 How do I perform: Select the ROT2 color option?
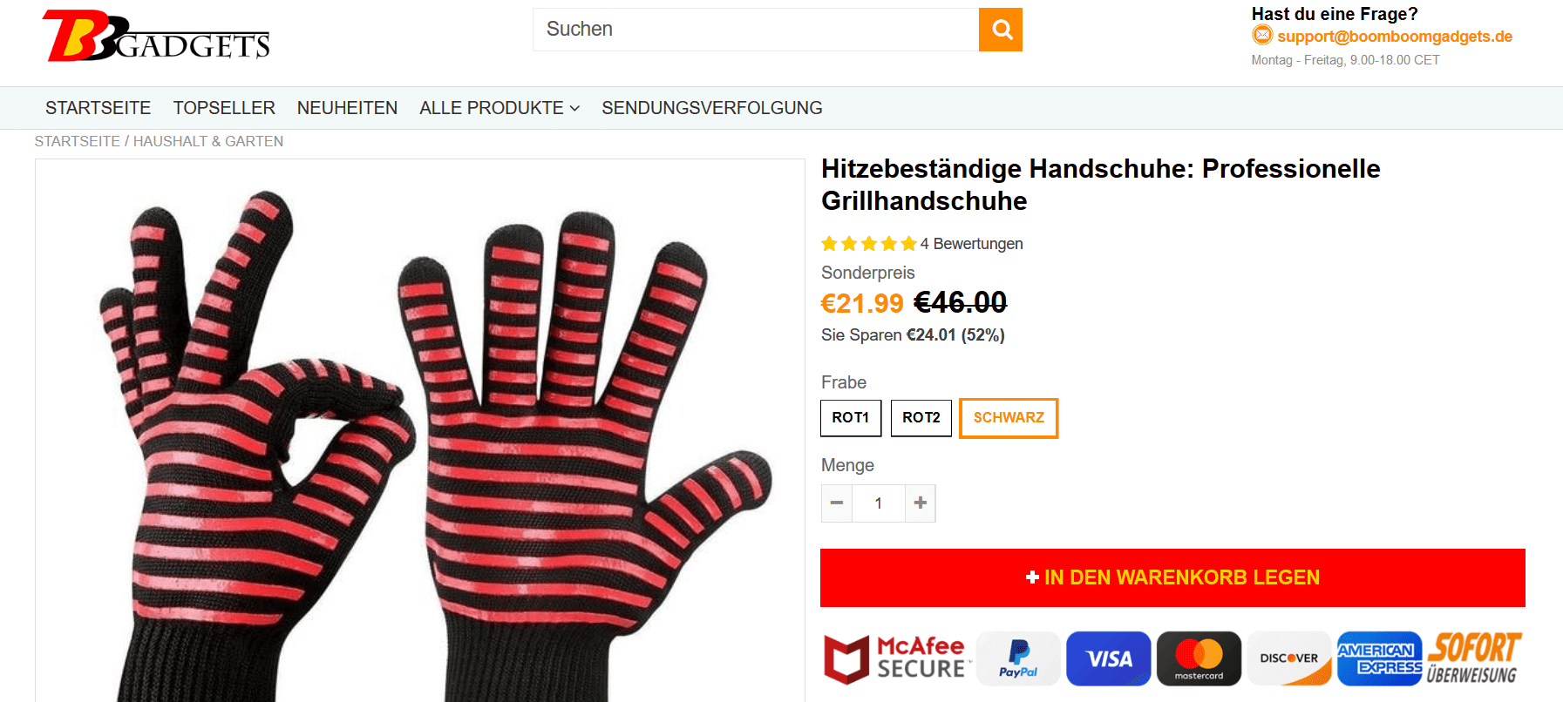[921, 418]
